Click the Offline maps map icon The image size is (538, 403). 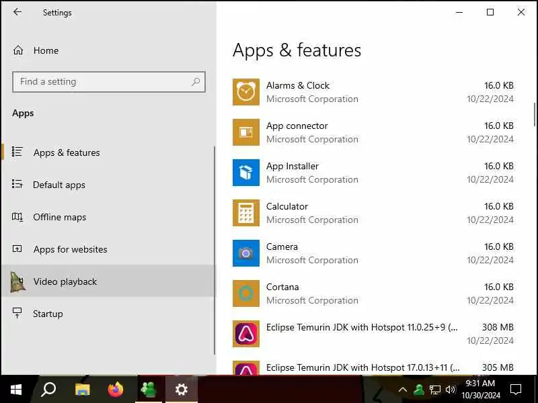[x=17, y=216]
